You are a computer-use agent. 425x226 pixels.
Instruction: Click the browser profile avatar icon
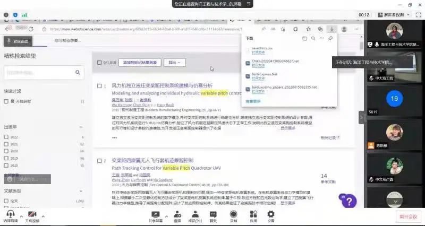[x=344, y=29]
